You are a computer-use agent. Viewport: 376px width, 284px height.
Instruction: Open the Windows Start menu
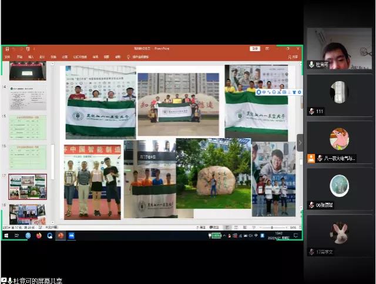click(6, 235)
